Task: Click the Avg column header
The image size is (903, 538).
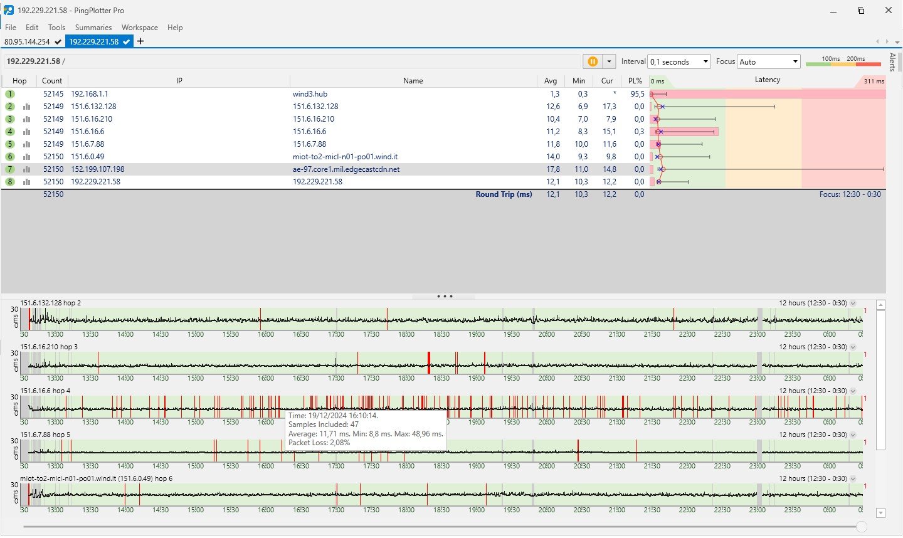Action: coord(551,81)
